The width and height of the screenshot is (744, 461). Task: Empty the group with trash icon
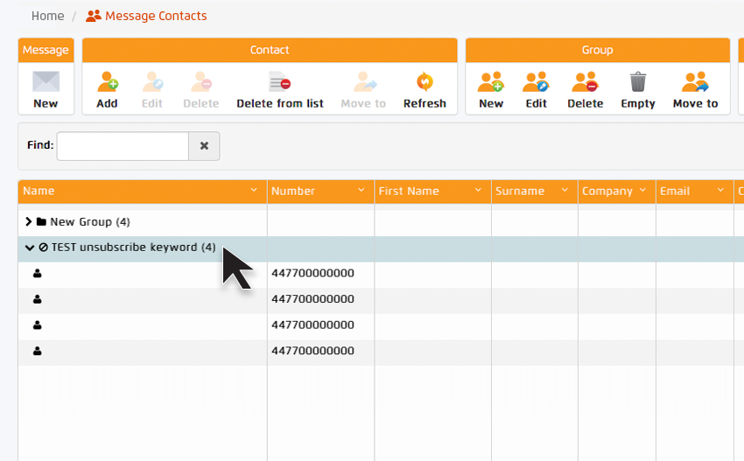(x=638, y=83)
